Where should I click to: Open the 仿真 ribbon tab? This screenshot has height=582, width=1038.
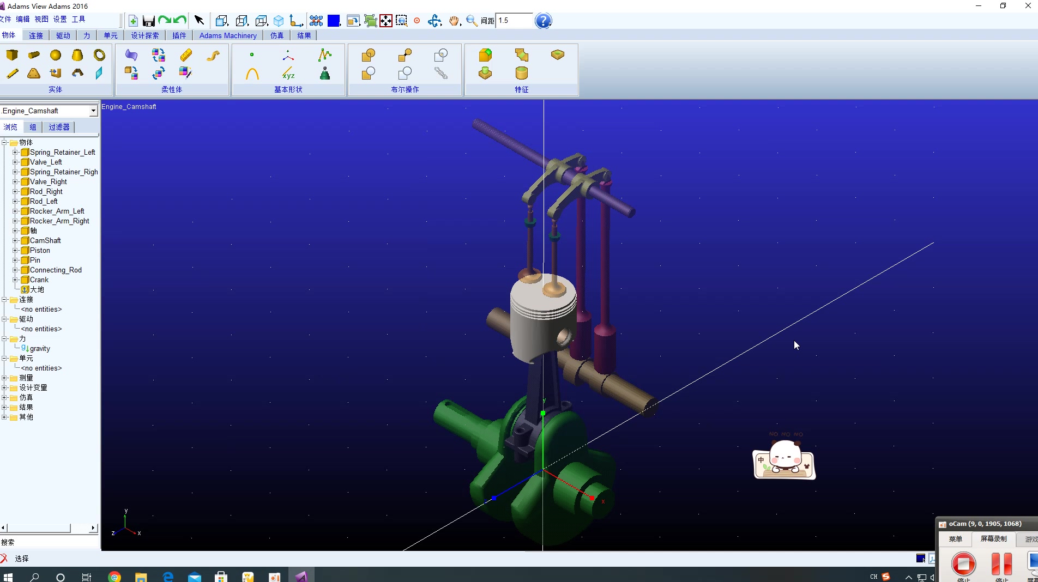(277, 35)
